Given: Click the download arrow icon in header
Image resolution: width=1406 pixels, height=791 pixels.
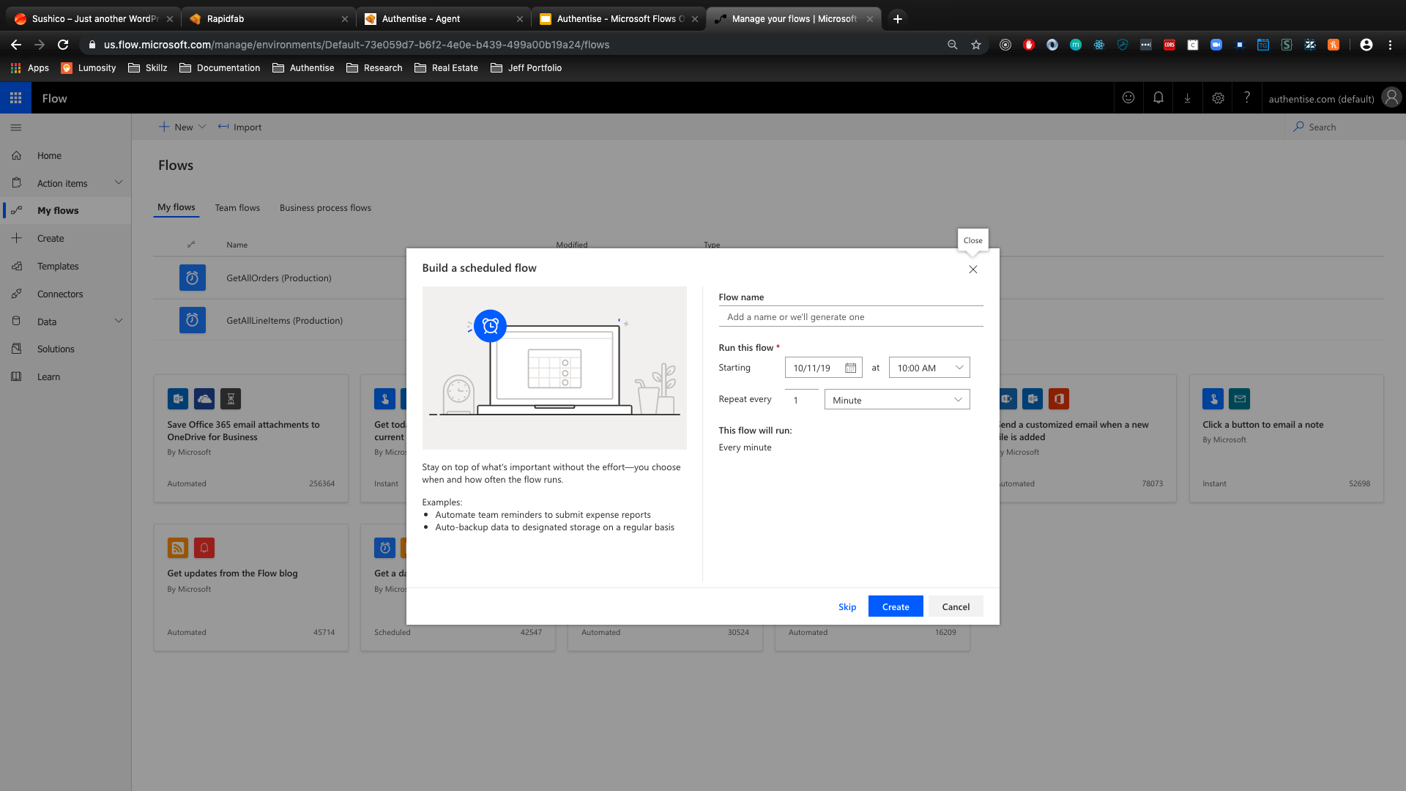Looking at the screenshot, I should (1188, 98).
